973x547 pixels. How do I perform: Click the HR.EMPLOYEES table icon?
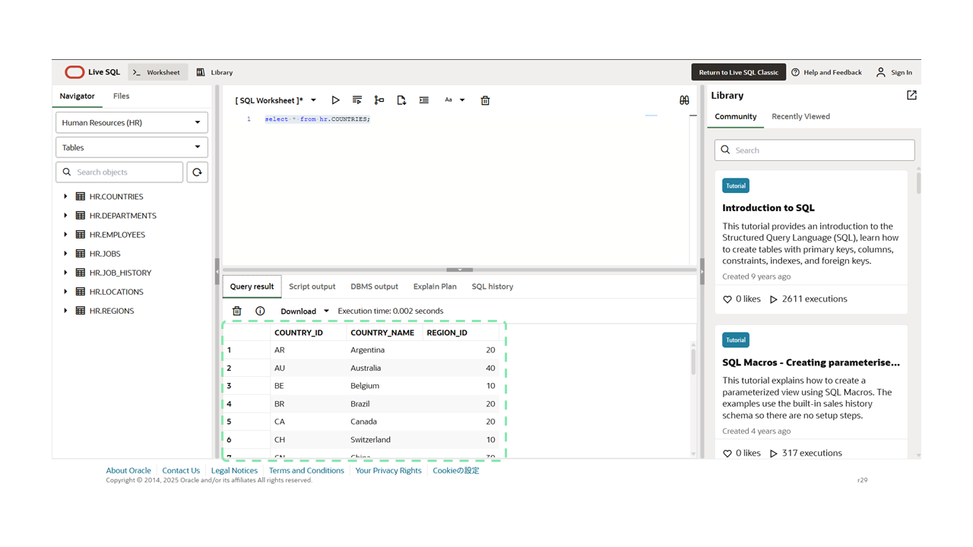[x=81, y=235]
